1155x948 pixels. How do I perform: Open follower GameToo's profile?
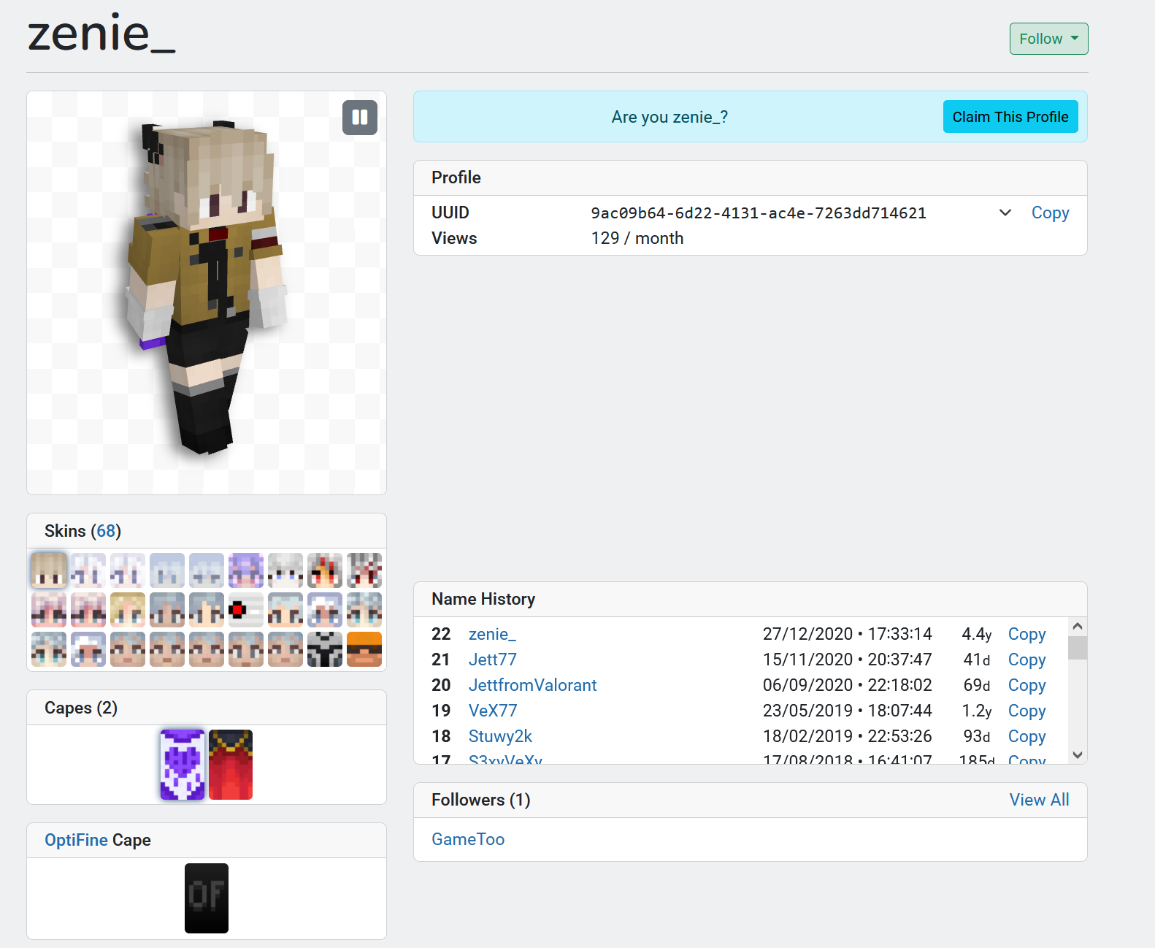click(468, 839)
